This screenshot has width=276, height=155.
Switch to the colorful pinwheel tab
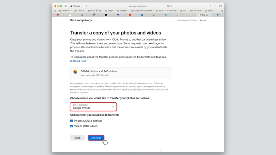pyautogui.click(x=154, y=15)
